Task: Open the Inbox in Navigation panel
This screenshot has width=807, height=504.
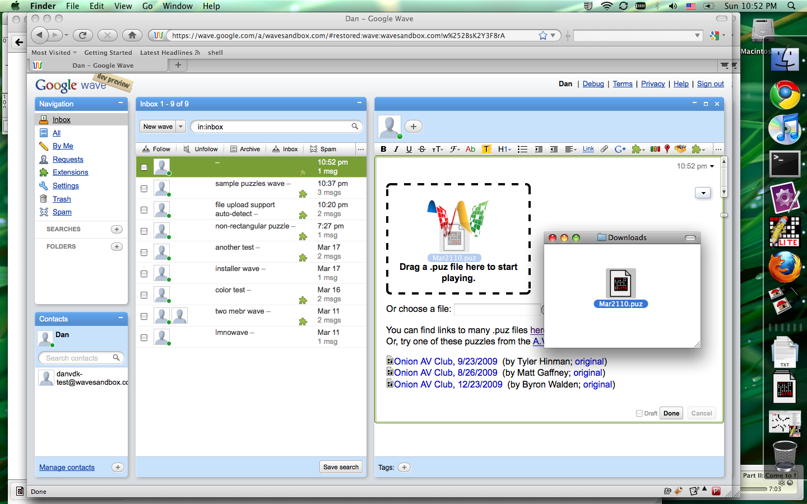Action: point(62,119)
